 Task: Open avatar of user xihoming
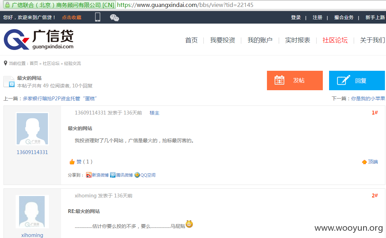pos(32,212)
